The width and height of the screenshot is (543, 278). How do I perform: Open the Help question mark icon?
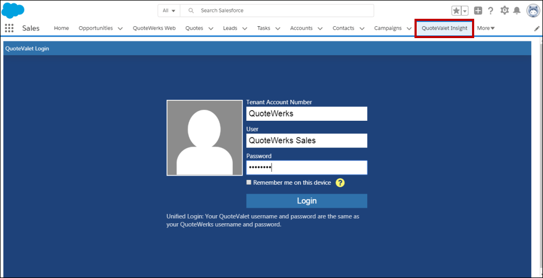tap(490, 11)
